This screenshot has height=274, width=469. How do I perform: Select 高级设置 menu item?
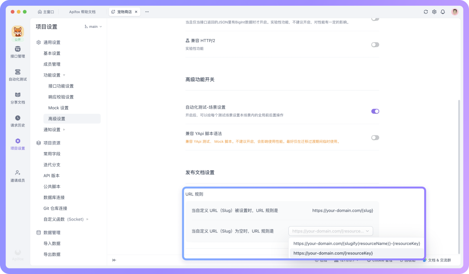pyautogui.click(x=72, y=119)
